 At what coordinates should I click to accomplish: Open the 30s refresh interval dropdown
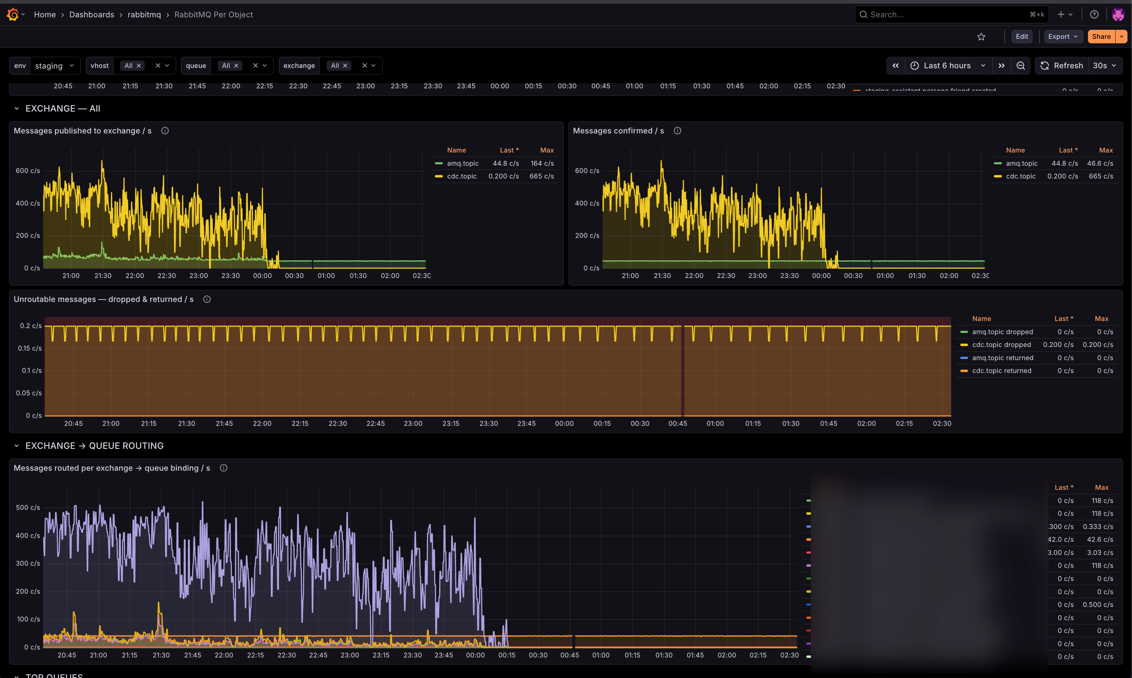(x=1105, y=66)
